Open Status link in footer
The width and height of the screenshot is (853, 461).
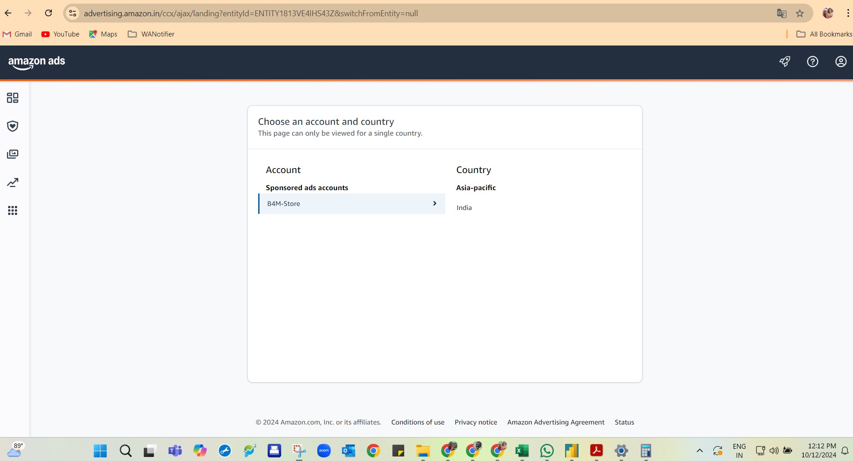(x=625, y=422)
